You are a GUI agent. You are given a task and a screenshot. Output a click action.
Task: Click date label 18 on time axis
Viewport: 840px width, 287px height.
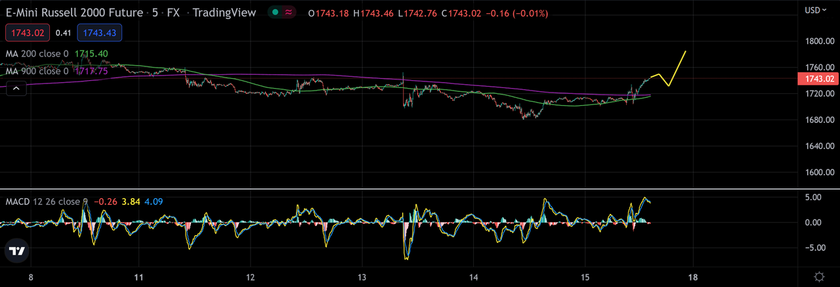click(693, 276)
